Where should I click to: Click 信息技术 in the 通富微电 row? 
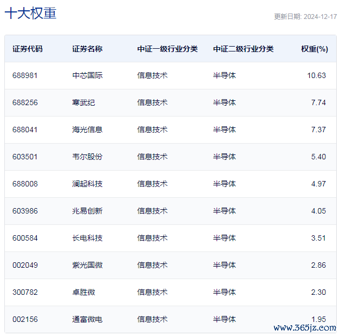coord(152,320)
